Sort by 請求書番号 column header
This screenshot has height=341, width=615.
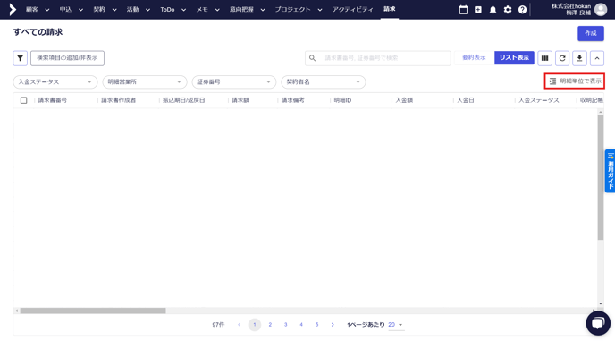tap(52, 100)
